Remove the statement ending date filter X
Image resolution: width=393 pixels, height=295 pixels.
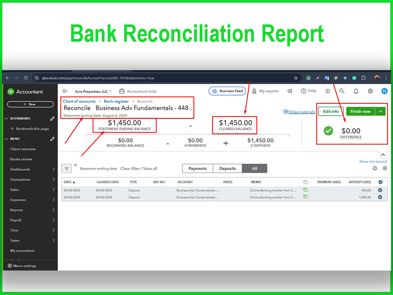tap(75, 165)
